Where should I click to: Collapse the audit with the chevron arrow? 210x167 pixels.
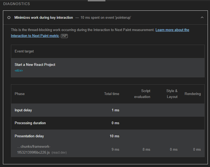pyautogui.click(x=202, y=18)
